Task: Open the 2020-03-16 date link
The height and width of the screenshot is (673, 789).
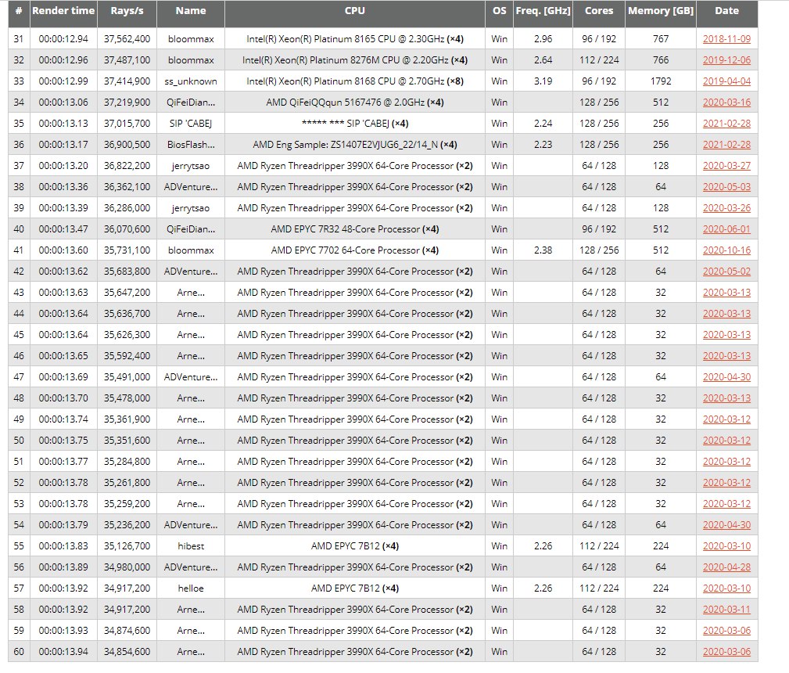Action: (x=726, y=103)
